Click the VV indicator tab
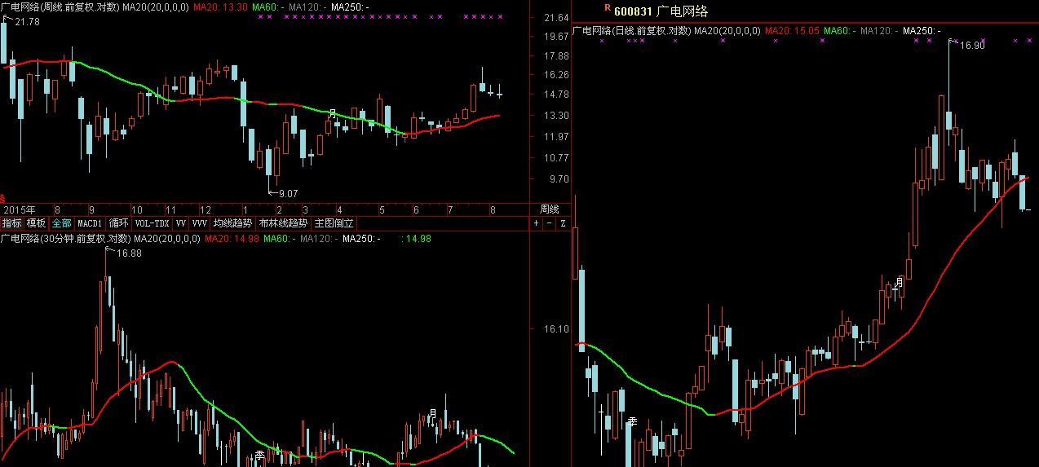 tap(181, 222)
